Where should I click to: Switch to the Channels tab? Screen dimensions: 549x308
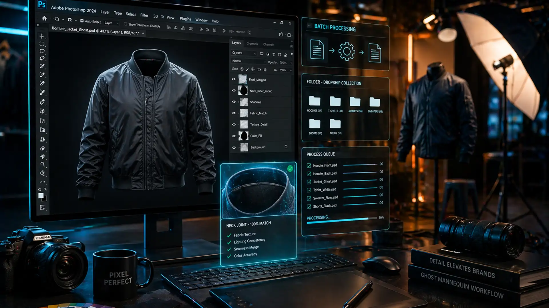click(x=252, y=44)
